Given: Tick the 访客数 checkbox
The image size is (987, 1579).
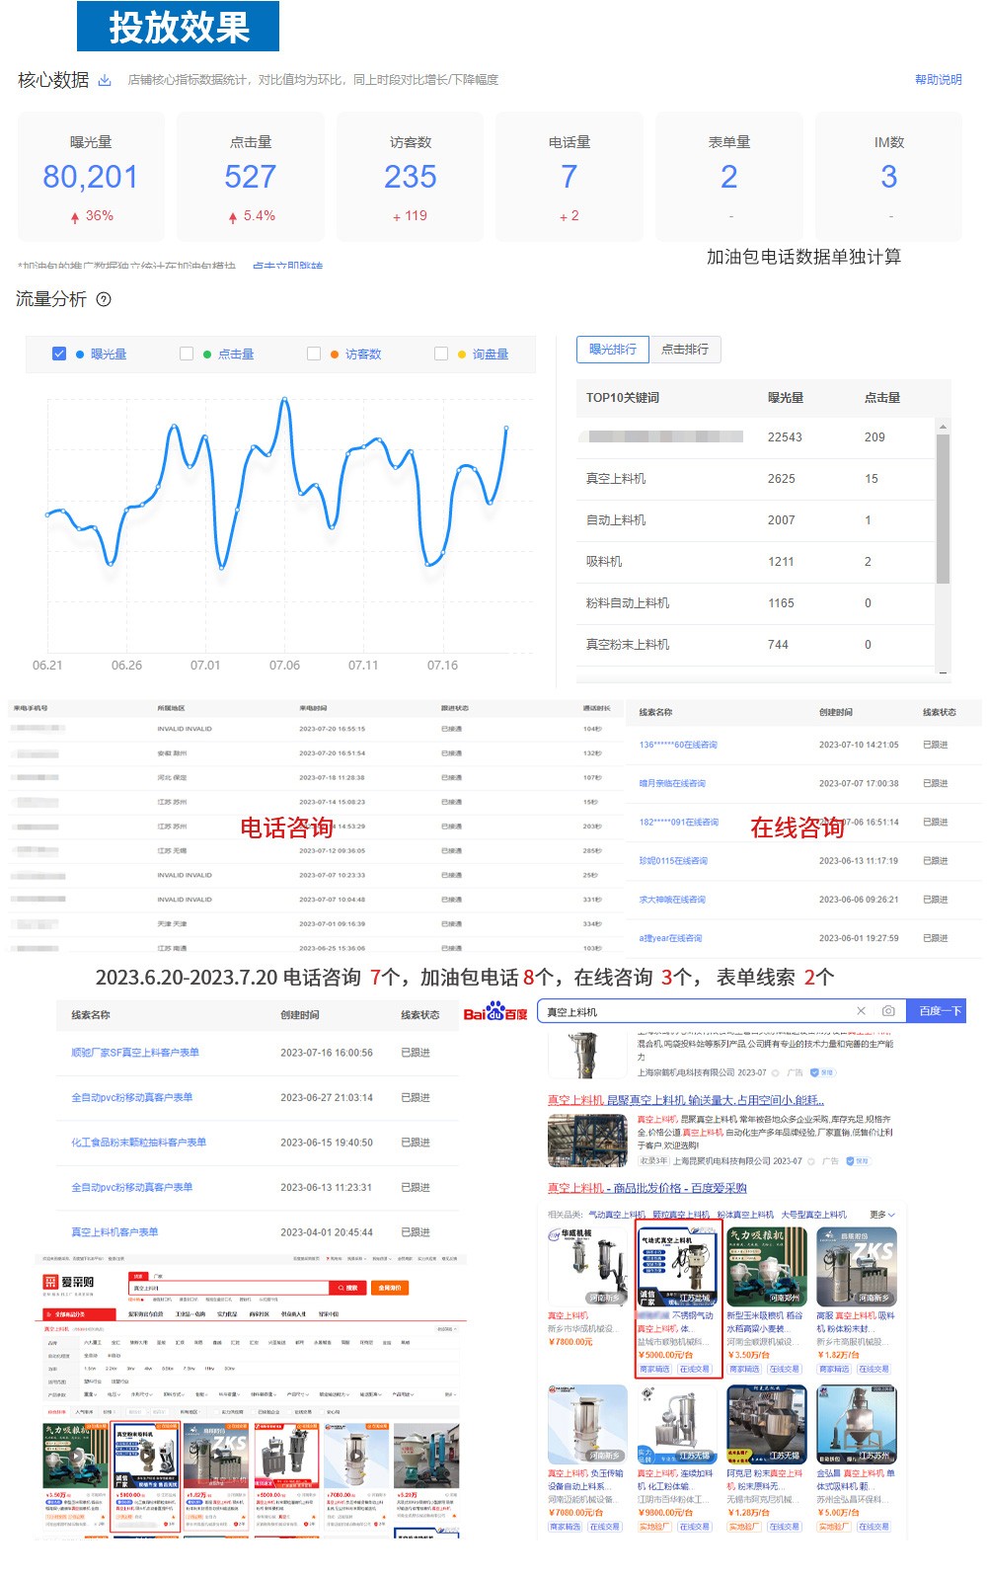Looking at the screenshot, I should click(x=314, y=354).
